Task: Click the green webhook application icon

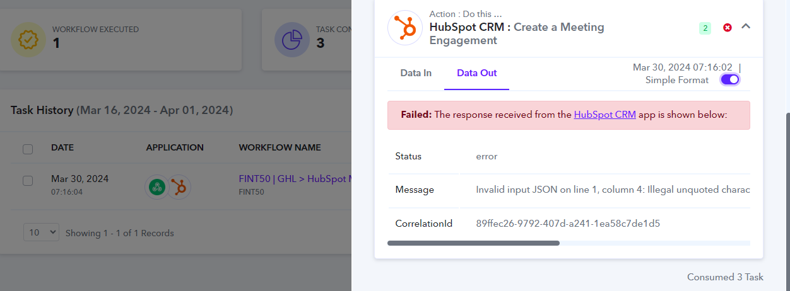Action: 156,186
